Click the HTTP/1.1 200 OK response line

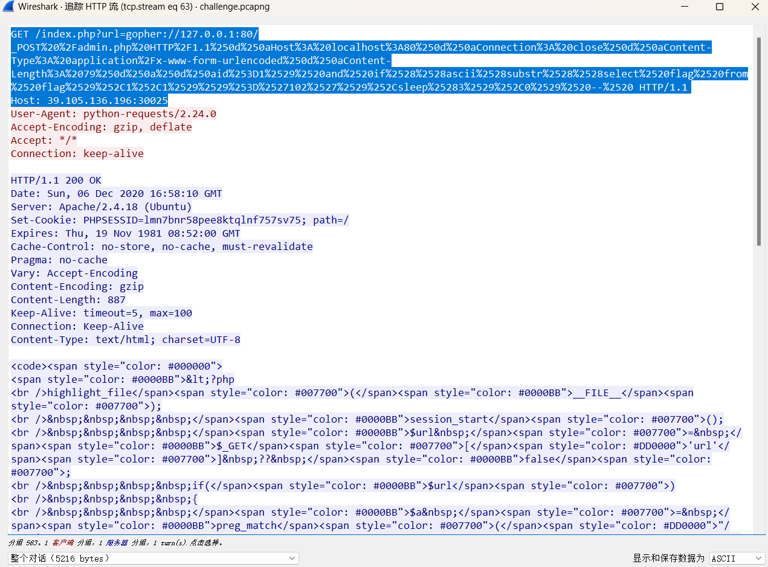(56, 181)
